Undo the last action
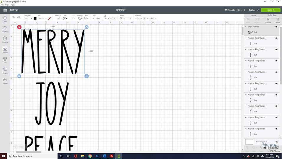Image resolution: width=282 pixels, height=159 pixels. click(14, 17)
